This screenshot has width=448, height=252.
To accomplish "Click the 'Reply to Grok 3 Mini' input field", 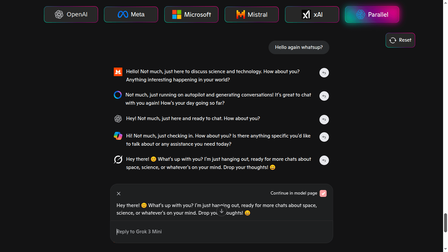I will pyautogui.click(x=197, y=231).
